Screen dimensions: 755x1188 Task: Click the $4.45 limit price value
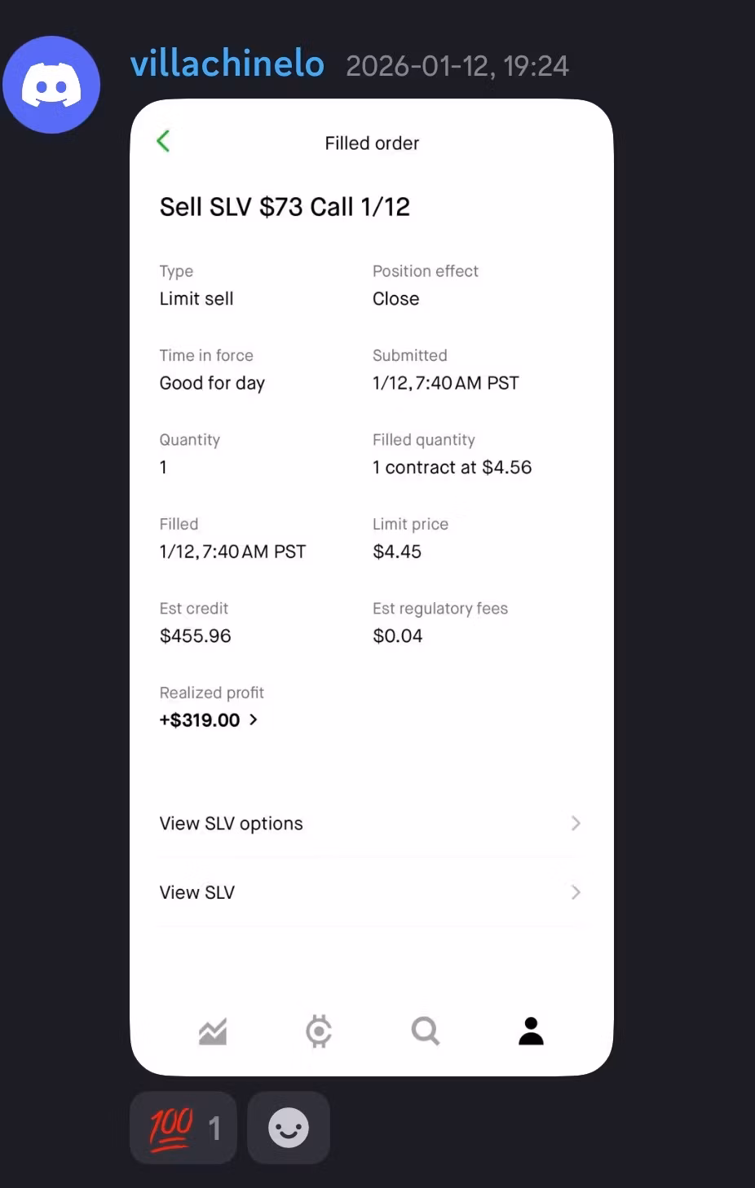[x=397, y=552]
